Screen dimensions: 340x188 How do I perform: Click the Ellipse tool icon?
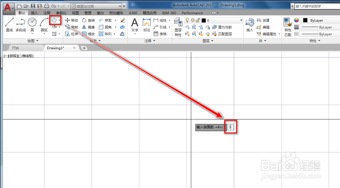point(54,27)
